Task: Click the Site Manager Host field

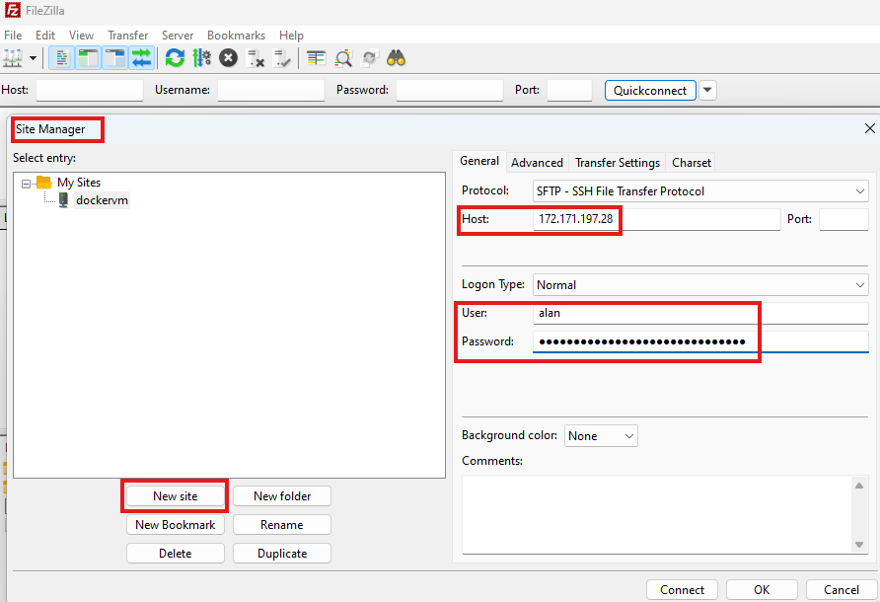Action: pyautogui.click(x=656, y=219)
